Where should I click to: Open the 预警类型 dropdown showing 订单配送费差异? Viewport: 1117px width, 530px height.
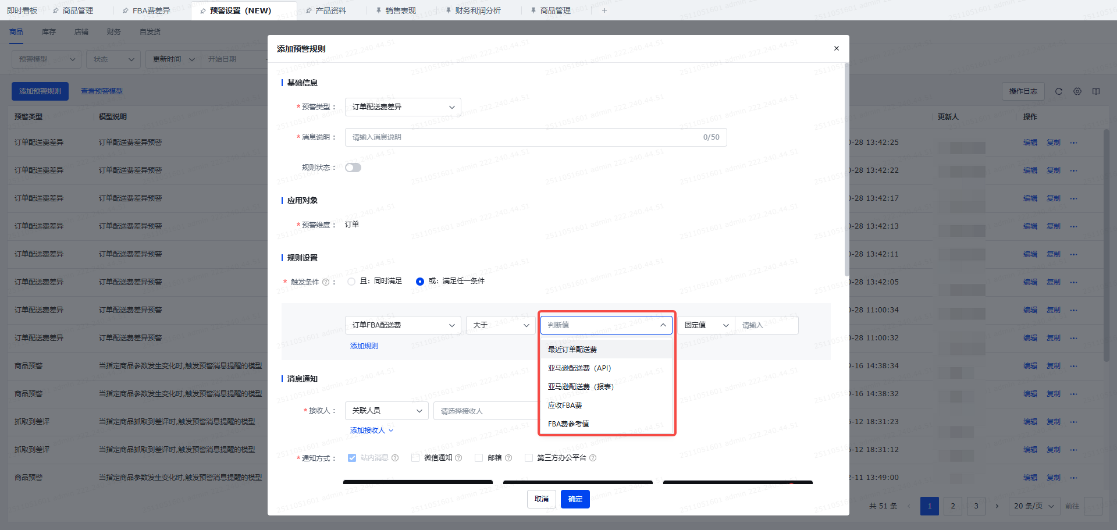click(403, 107)
